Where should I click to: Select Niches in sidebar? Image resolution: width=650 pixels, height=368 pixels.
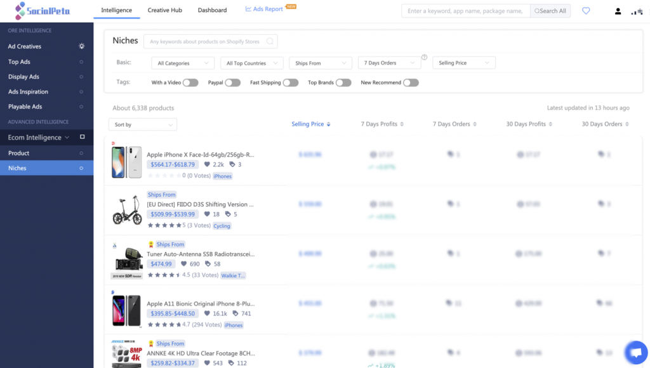46,168
